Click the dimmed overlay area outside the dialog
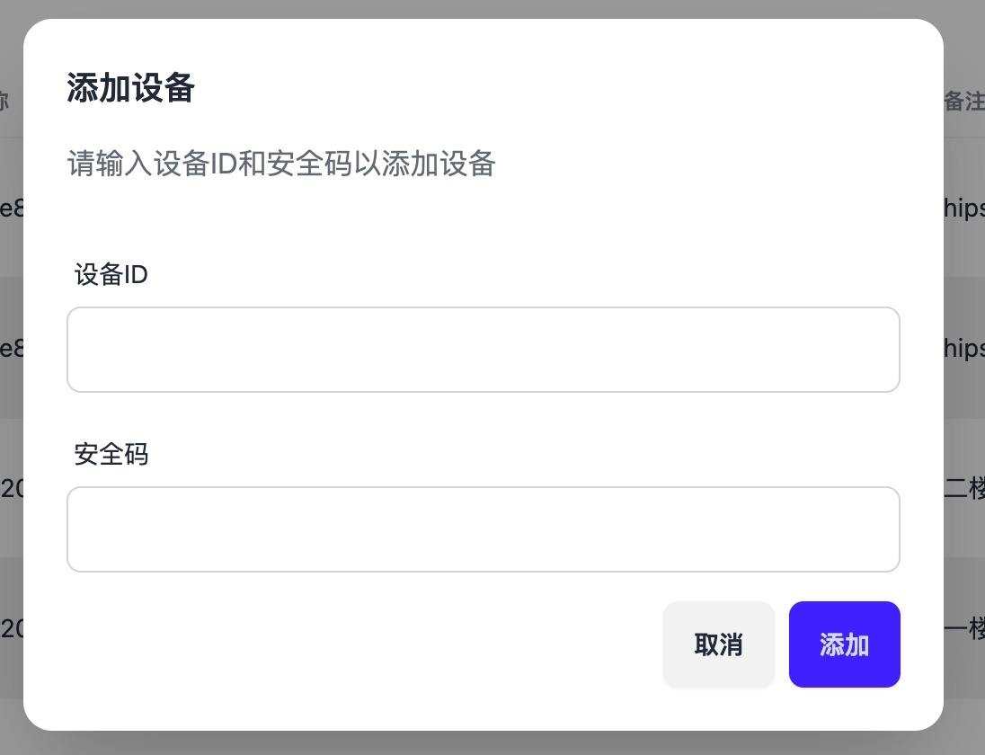The height and width of the screenshot is (755, 985). tap(493, 744)
